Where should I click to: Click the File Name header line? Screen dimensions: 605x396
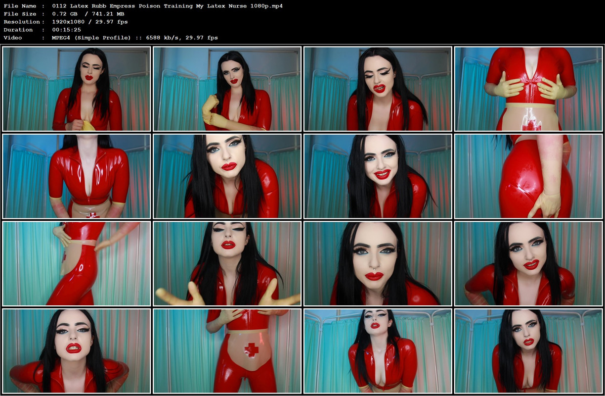(x=143, y=6)
